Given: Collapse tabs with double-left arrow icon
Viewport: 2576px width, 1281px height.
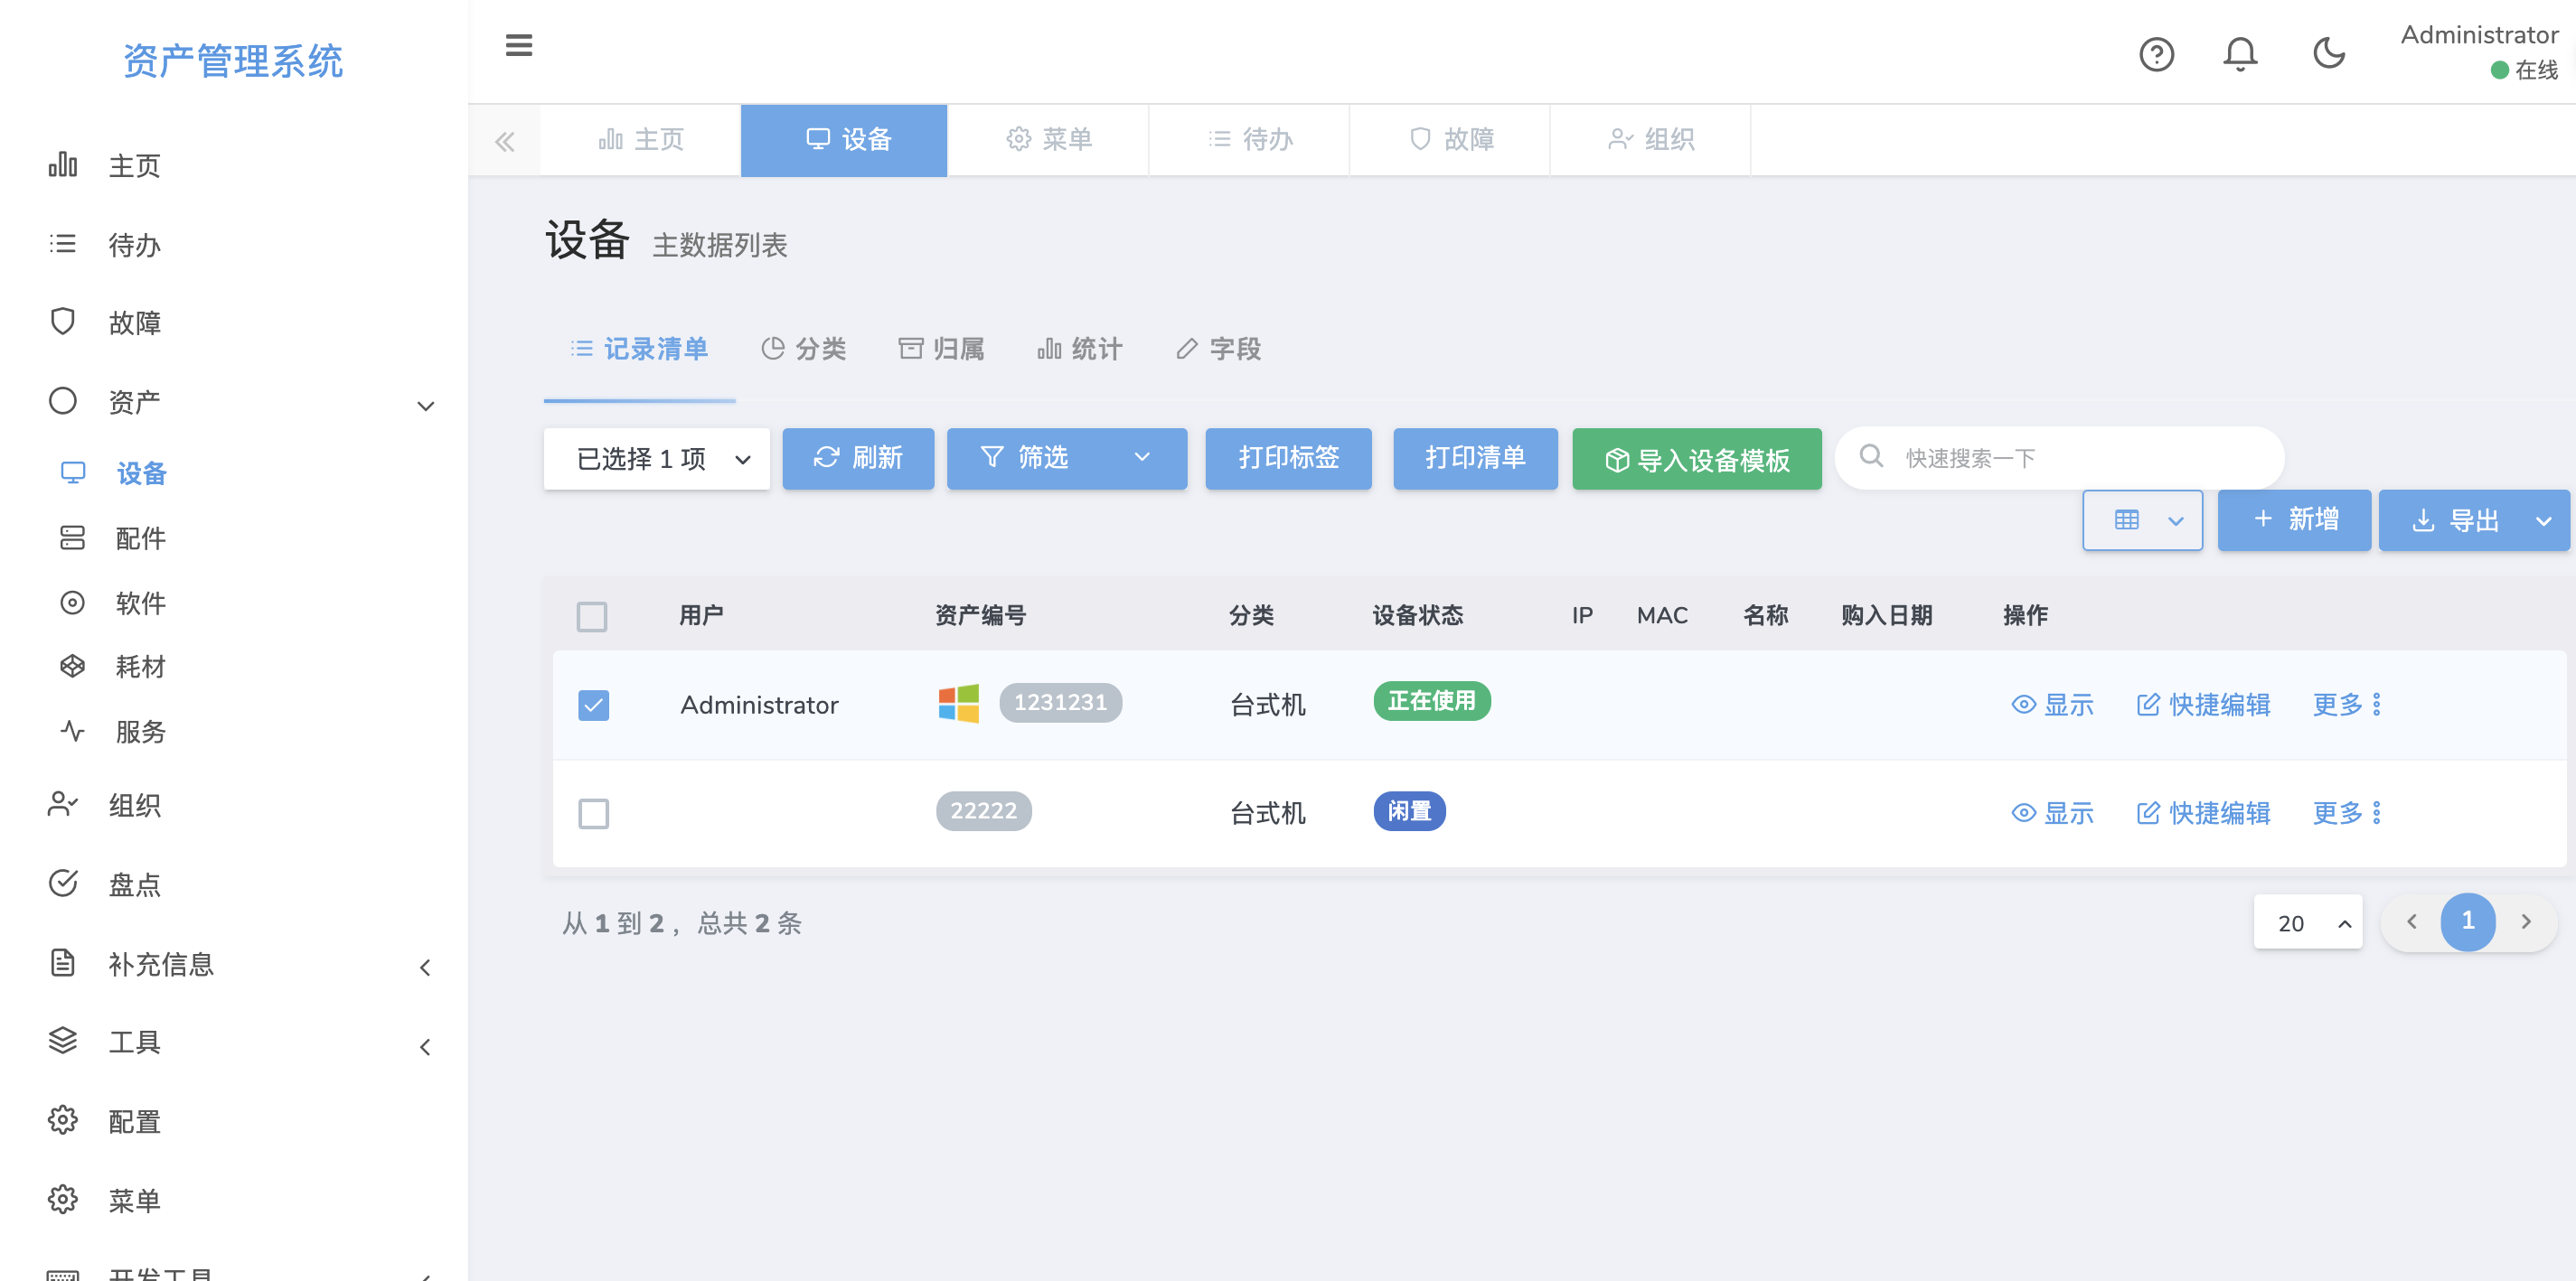Looking at the screenshot, I should [505, 141].
